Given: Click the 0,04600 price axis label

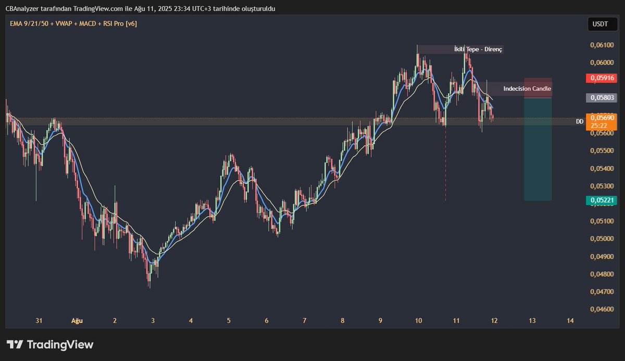Looking at the screenshot, I should coord(601,309).
